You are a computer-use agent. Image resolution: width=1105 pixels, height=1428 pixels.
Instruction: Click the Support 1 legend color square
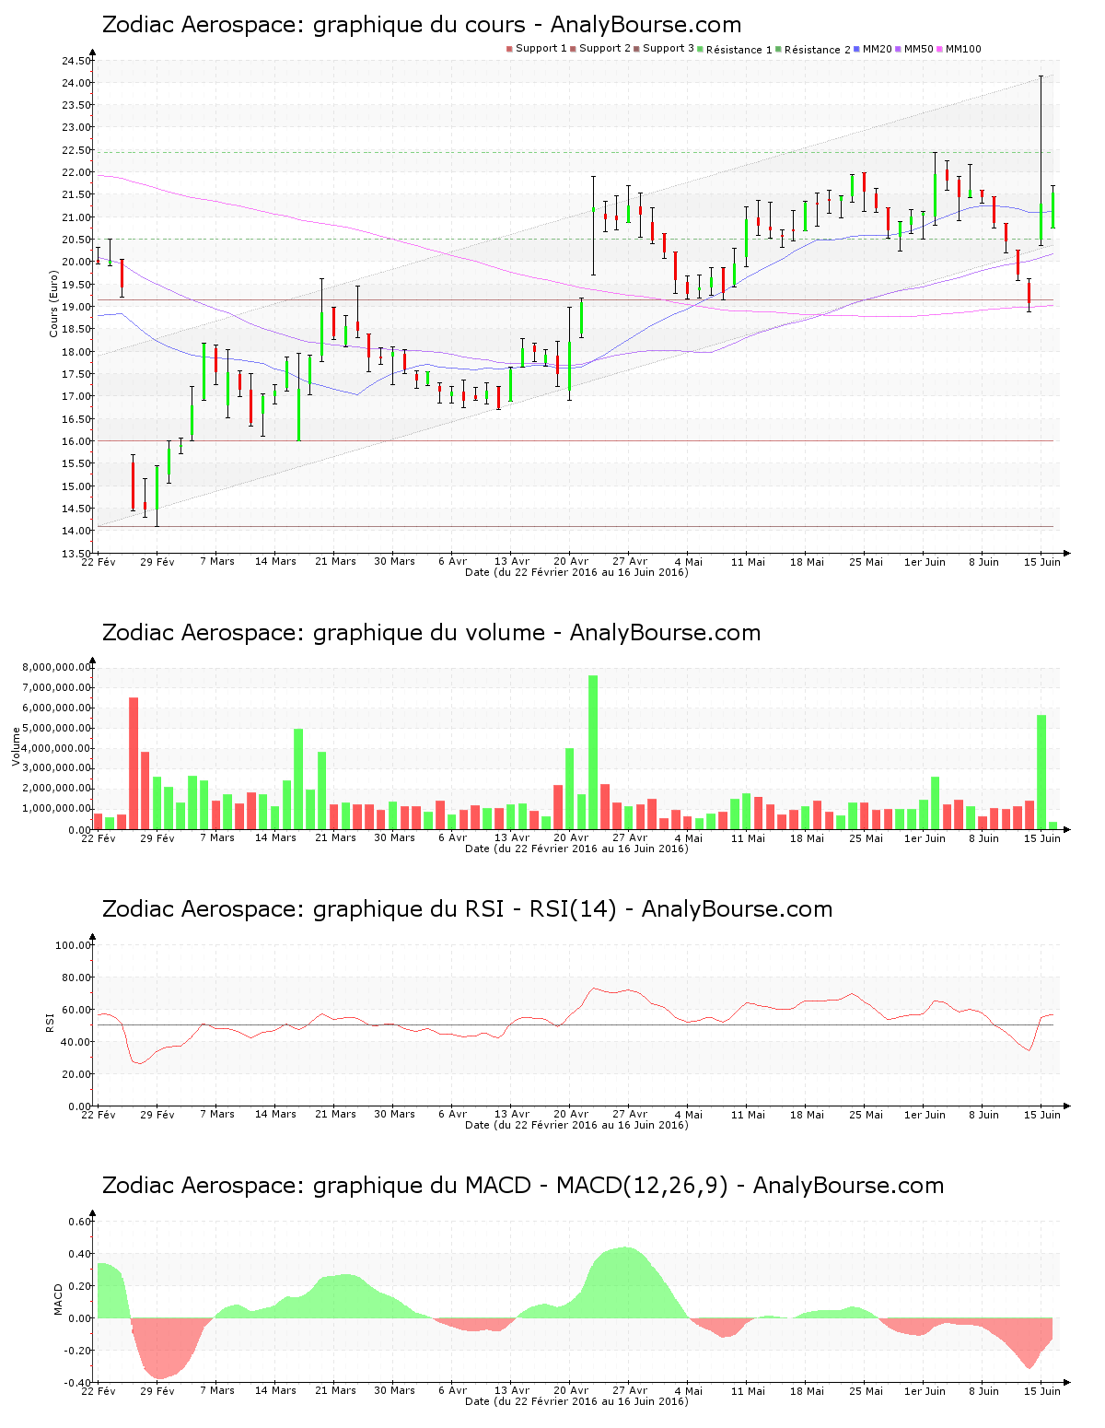tap(509, 49)
